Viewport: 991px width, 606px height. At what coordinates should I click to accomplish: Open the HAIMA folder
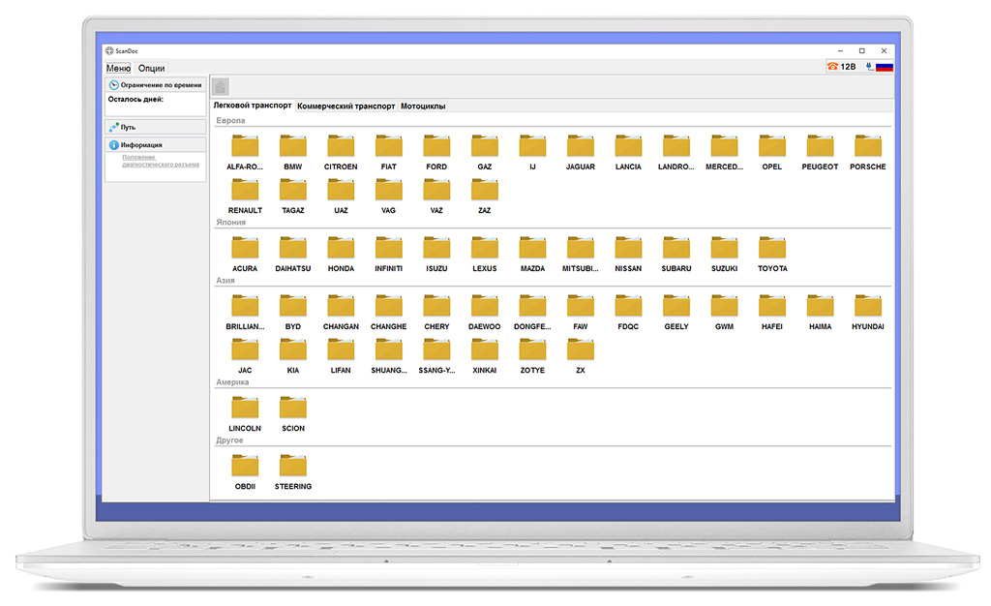click(x=820, y=312)
